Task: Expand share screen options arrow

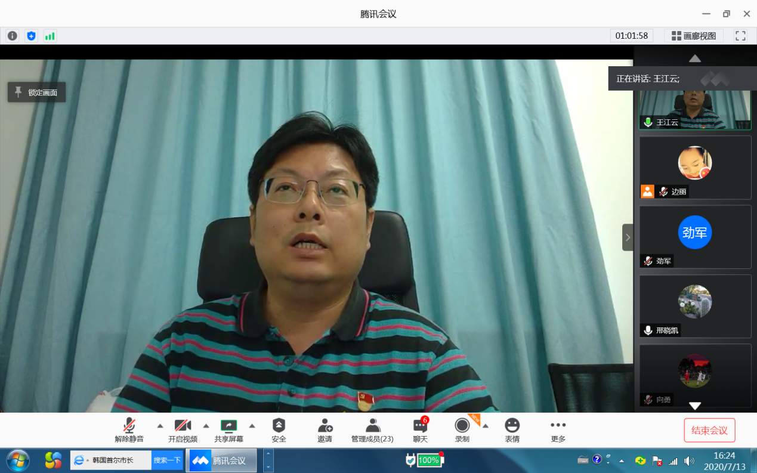Action: [x=252, y=426]
